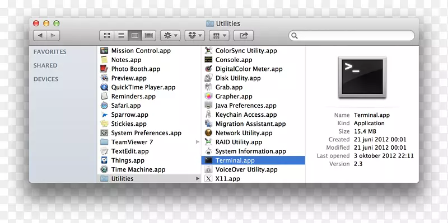This screenshot has height=223, width=448.
Task: Select the Network Utility.app icon
Action: click(209, 133)
